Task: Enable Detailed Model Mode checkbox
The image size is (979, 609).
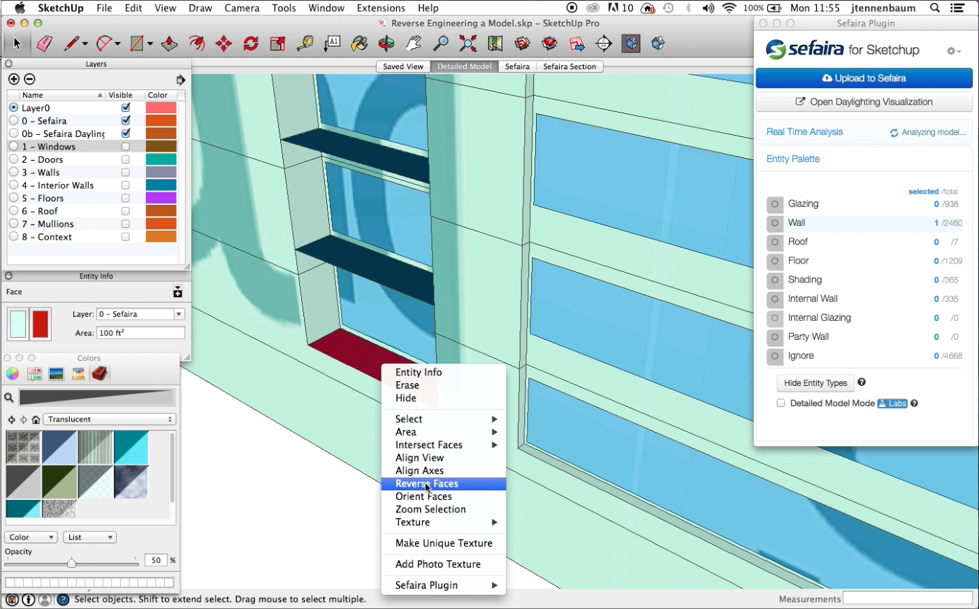Action: tap(781, 403)
